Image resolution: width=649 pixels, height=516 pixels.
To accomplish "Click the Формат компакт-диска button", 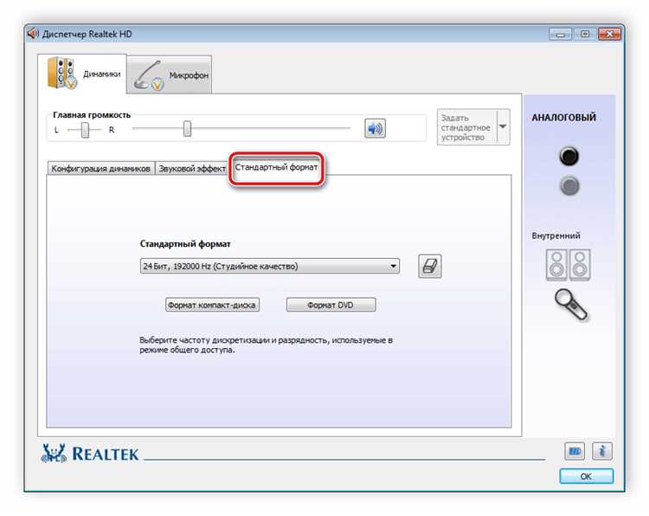I will (x=212, y=305).
